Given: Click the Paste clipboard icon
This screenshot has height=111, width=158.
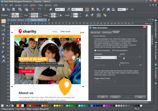Looking at the screenshot, I should (x=26, y=9).
